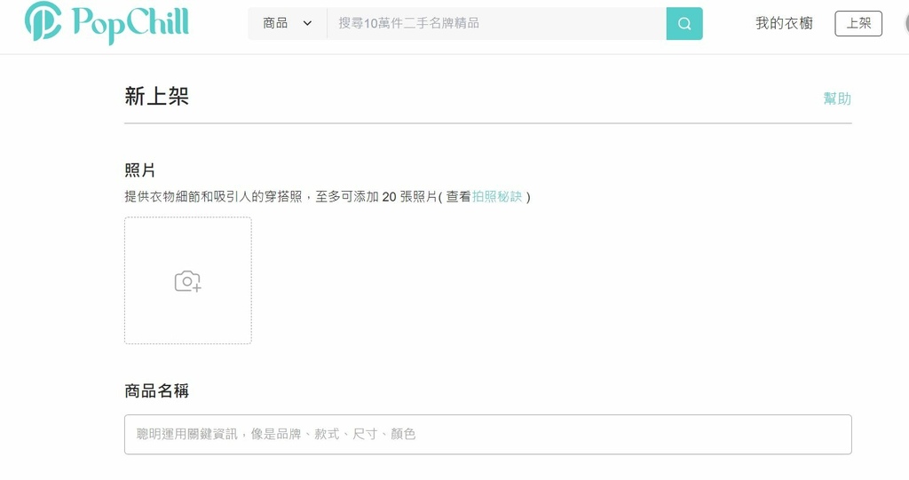Click the magnifier search button

pos(684,24)
